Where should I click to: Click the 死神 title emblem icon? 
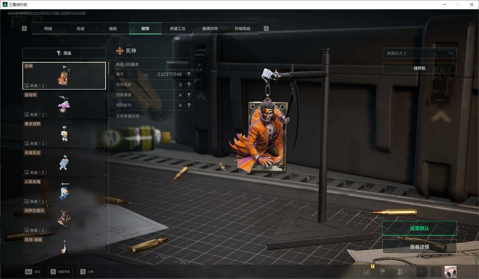pos(120,51)
